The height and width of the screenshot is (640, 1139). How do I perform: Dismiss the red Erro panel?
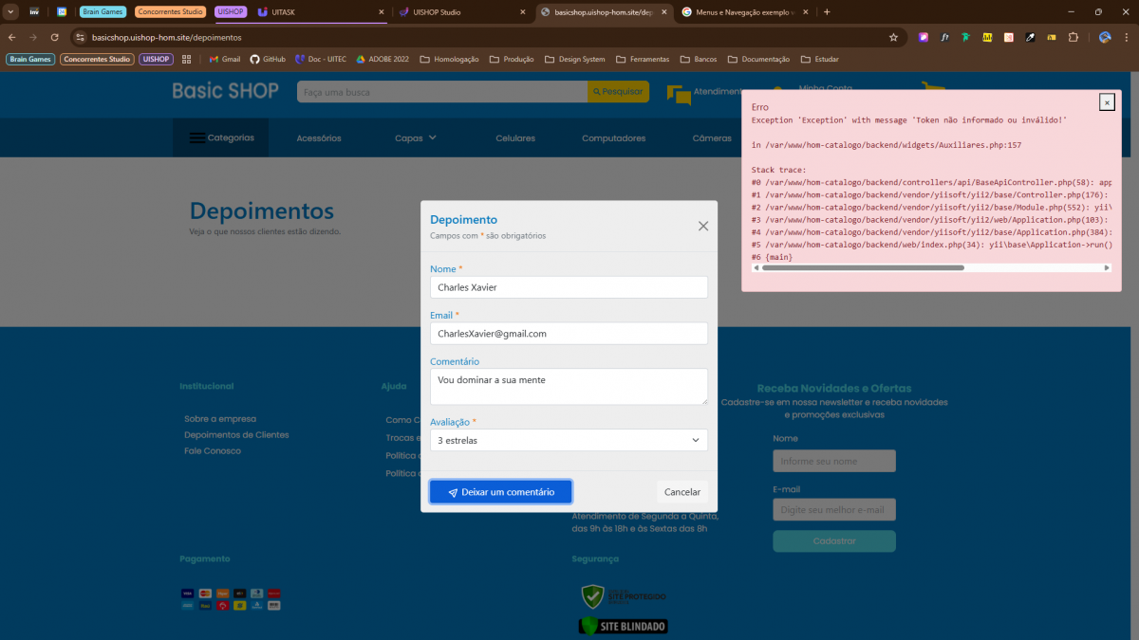(1107, 102)
